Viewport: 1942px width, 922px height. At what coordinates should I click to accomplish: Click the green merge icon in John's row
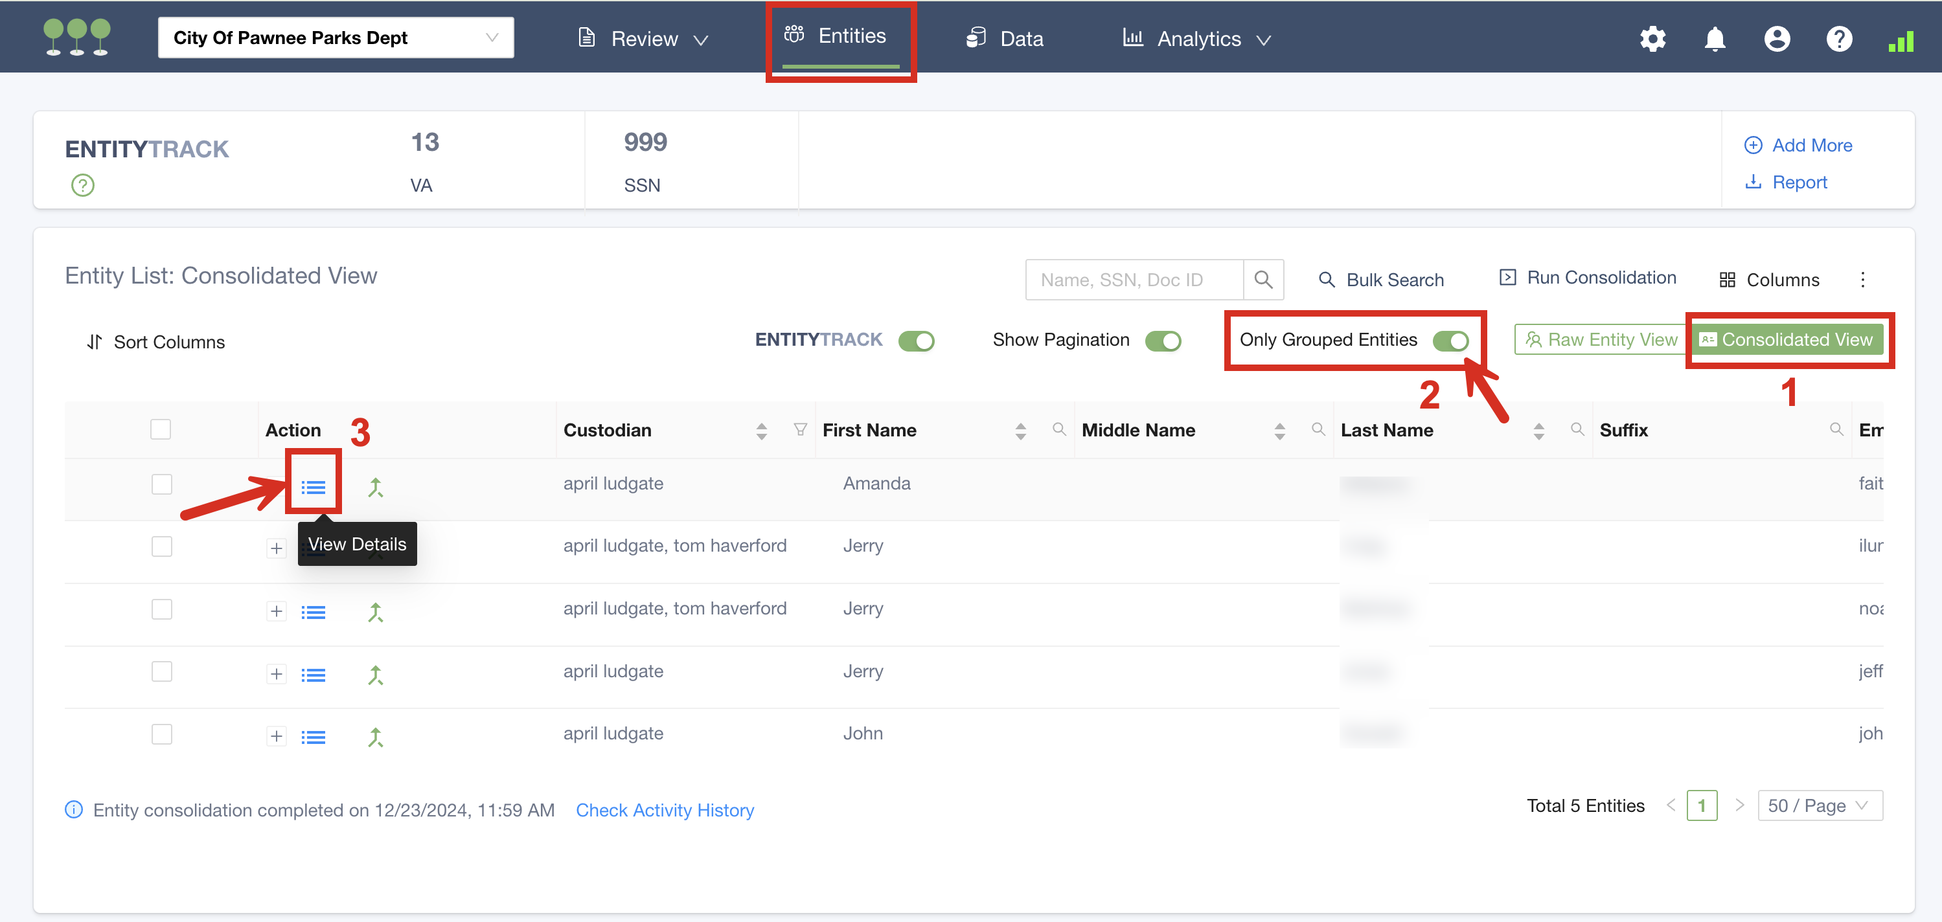[376, 737]
